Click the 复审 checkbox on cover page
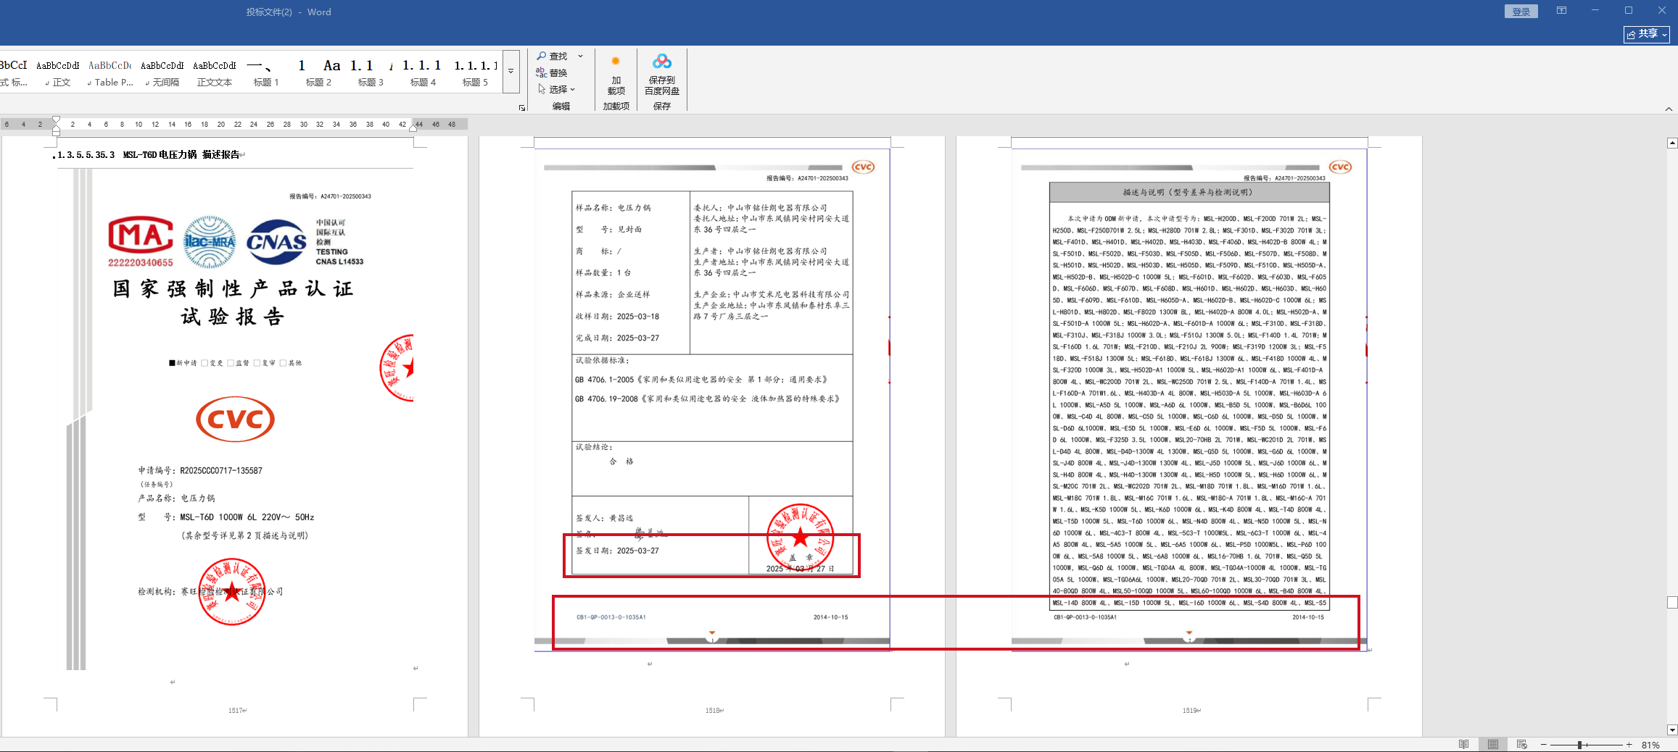 257,363
